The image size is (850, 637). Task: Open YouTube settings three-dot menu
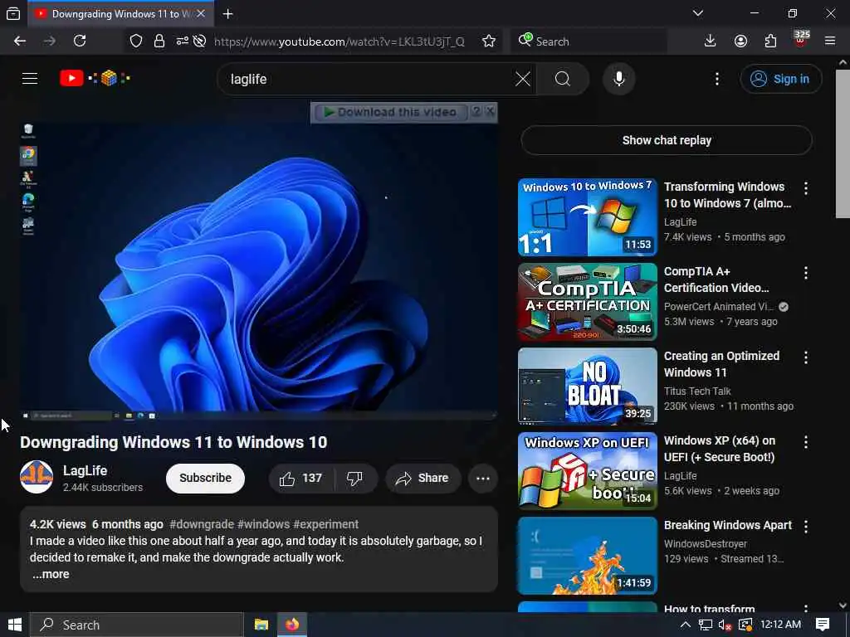717,79
